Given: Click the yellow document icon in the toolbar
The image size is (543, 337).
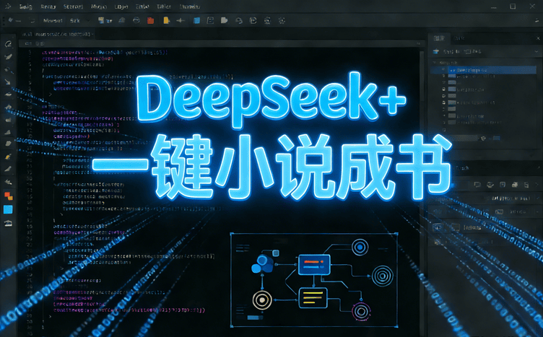Looking at the screenshot, I should pos(167,21).
